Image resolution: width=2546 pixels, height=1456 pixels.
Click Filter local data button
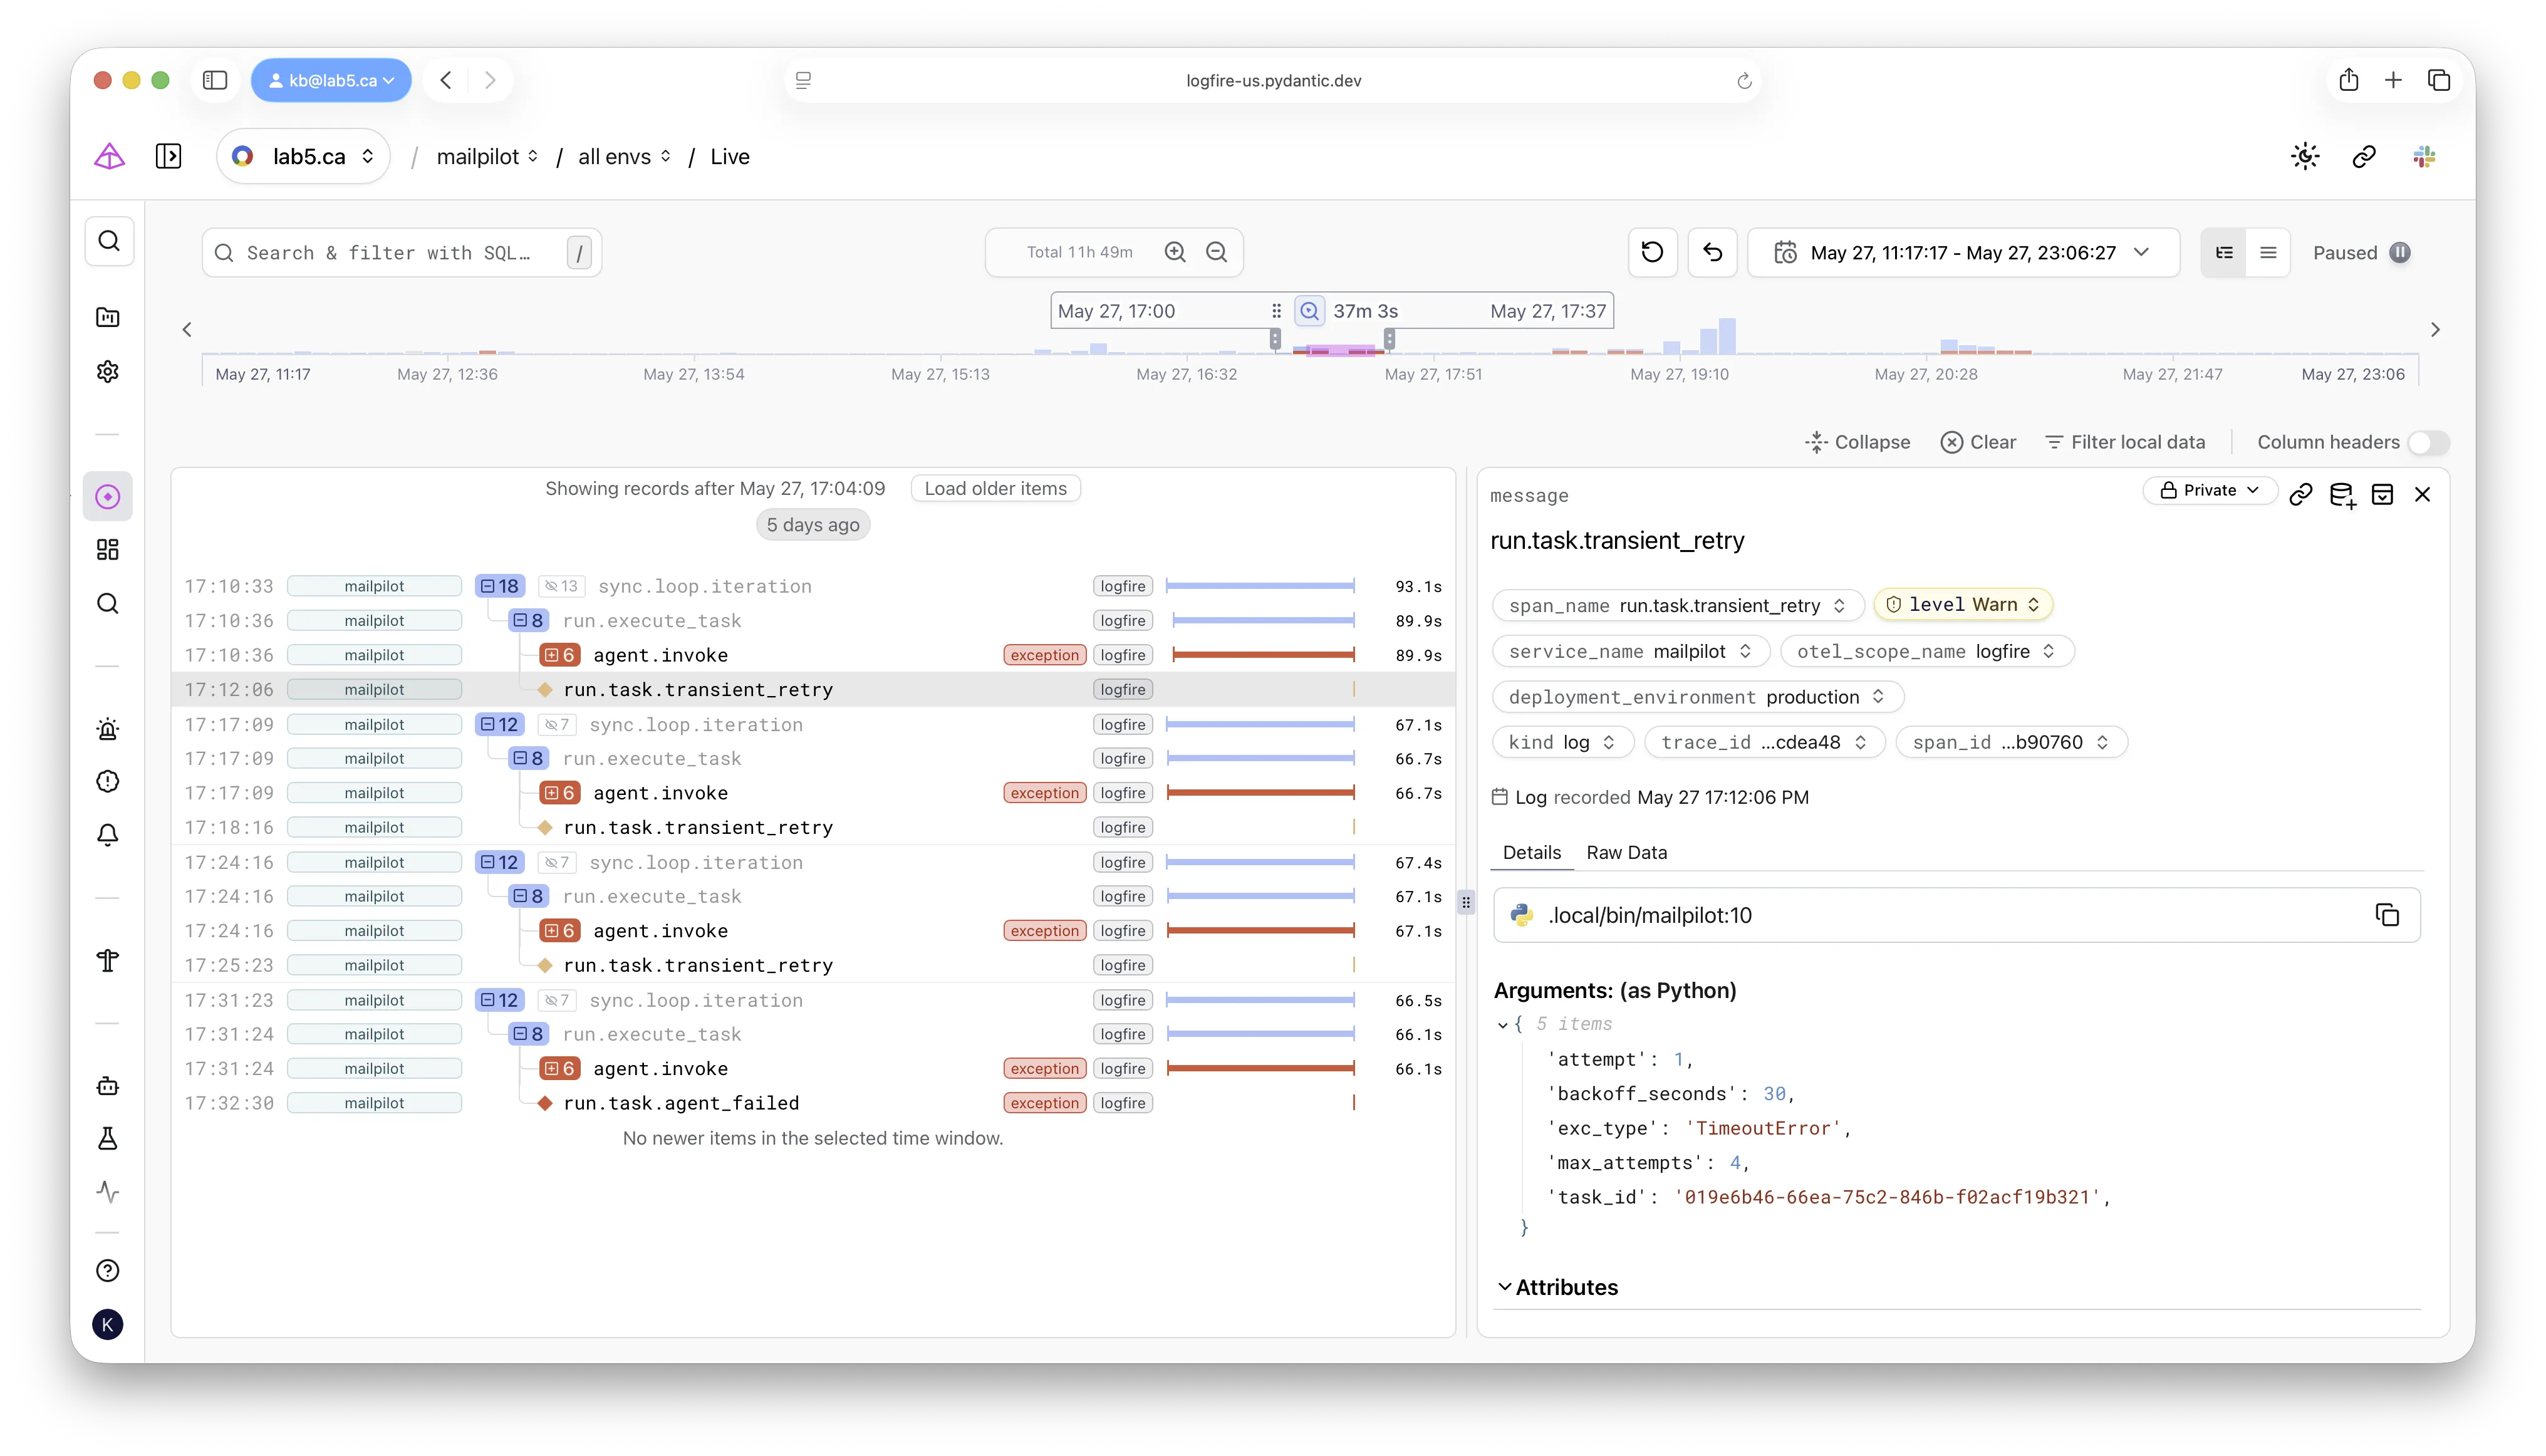[2125, 442]
